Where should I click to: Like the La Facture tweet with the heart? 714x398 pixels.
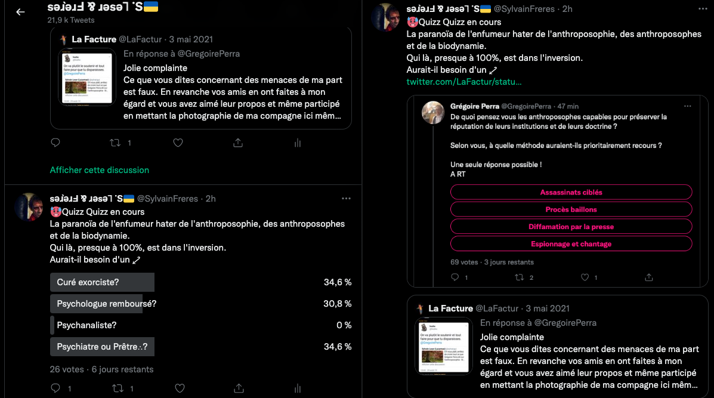pos(178,143)
